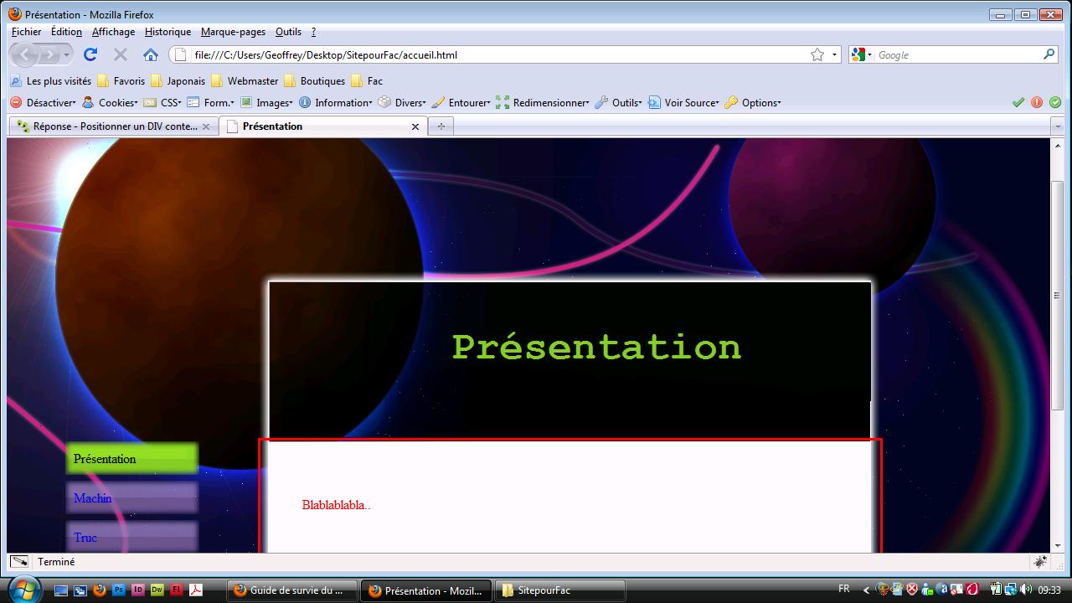Launch InDesign from the quick launch

click(x=138, y=590)
